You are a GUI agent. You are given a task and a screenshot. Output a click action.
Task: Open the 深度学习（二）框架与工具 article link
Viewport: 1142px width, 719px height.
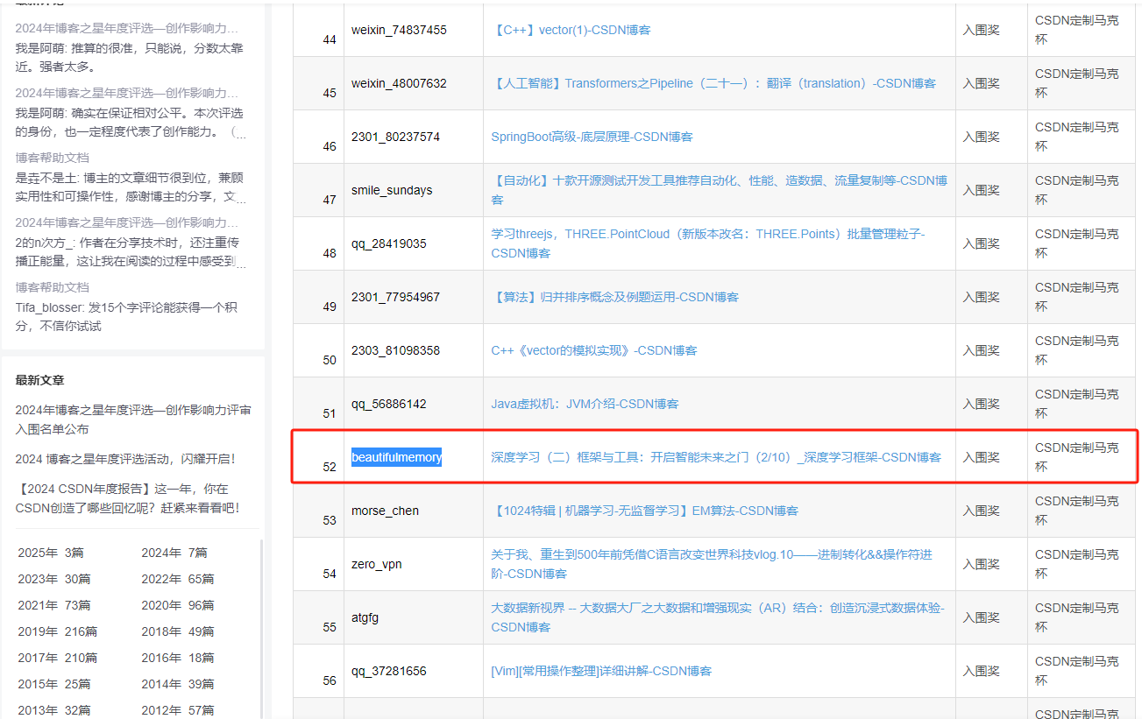coord(716,457)
